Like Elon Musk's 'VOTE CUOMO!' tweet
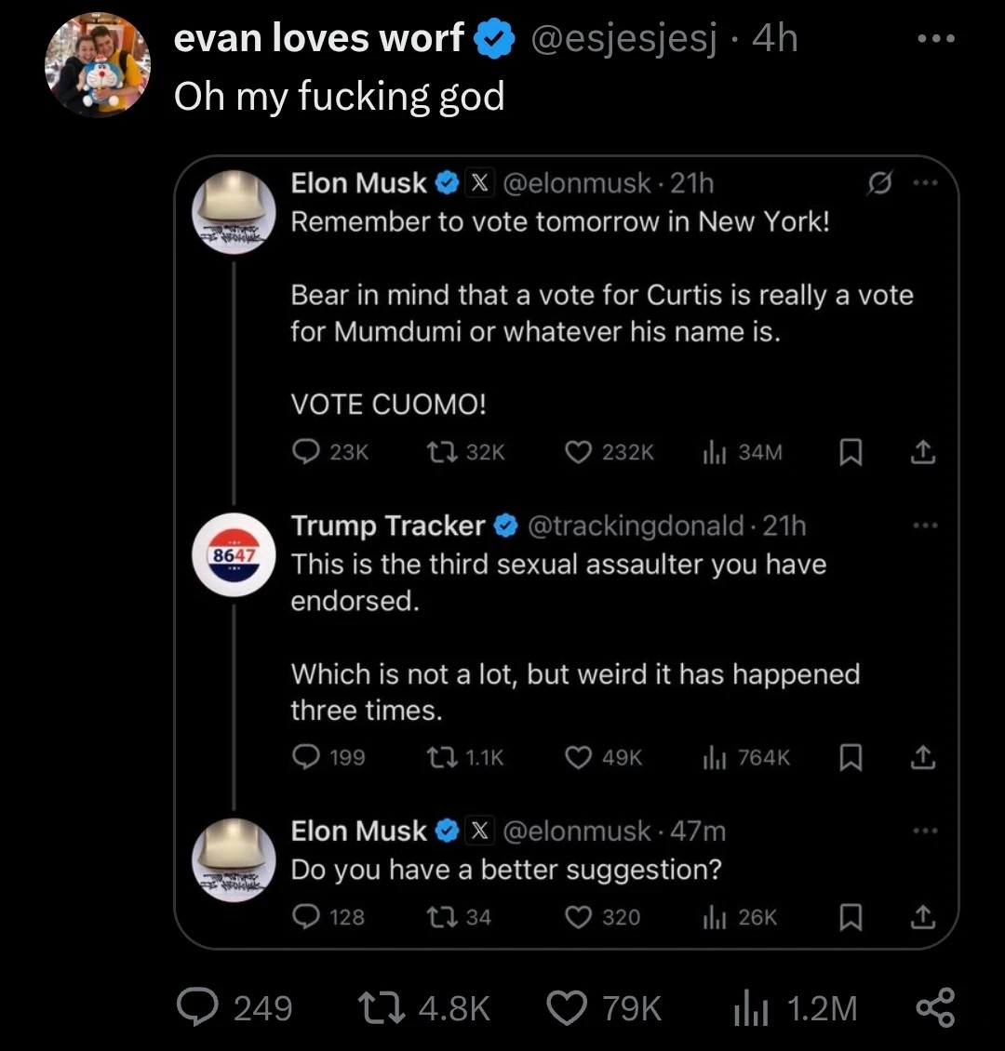This screenshot has height=1051, width=1005. [x=578, y=452]
